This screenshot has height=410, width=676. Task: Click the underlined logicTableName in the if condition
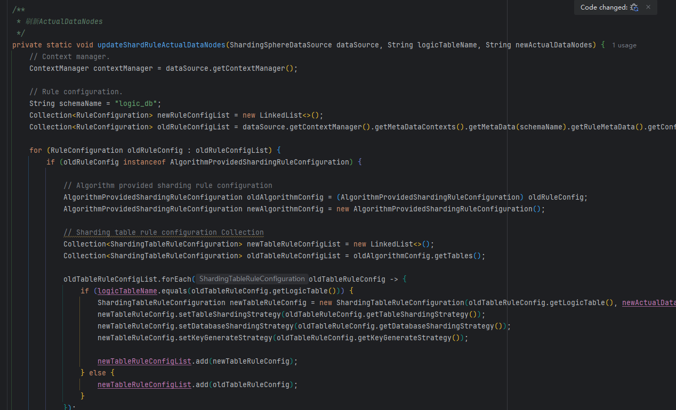click(127, 291)
